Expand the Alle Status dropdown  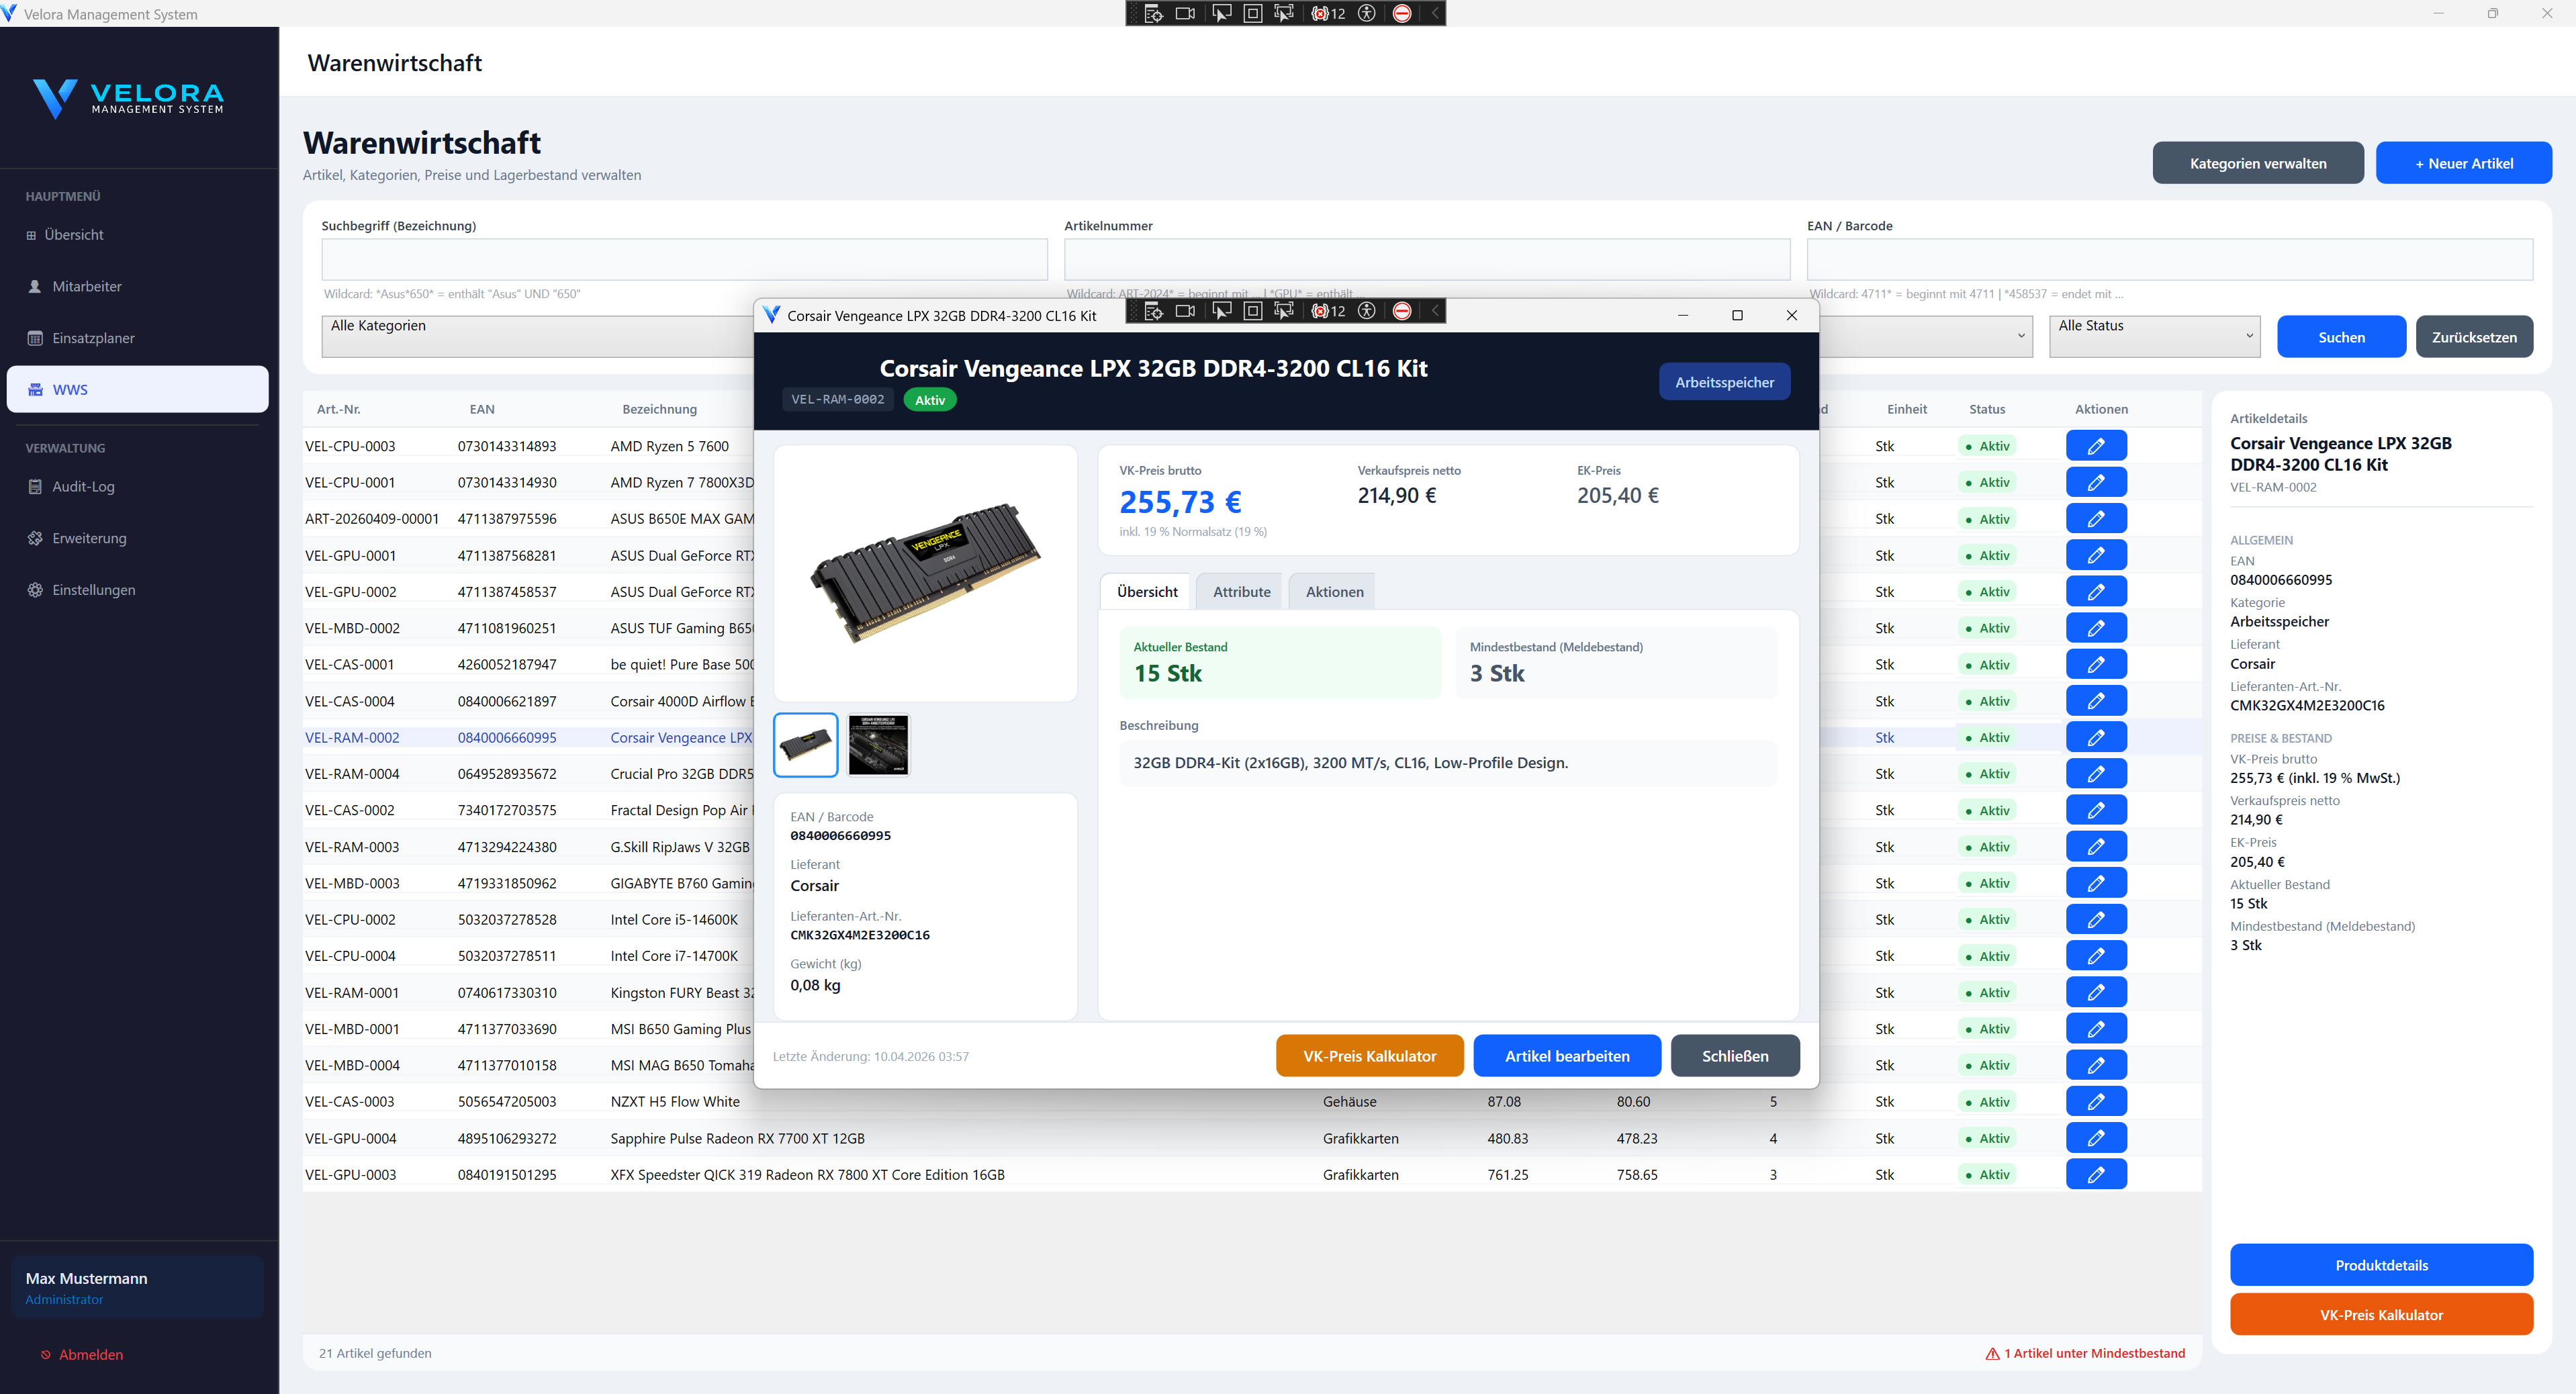(2154, 336)
